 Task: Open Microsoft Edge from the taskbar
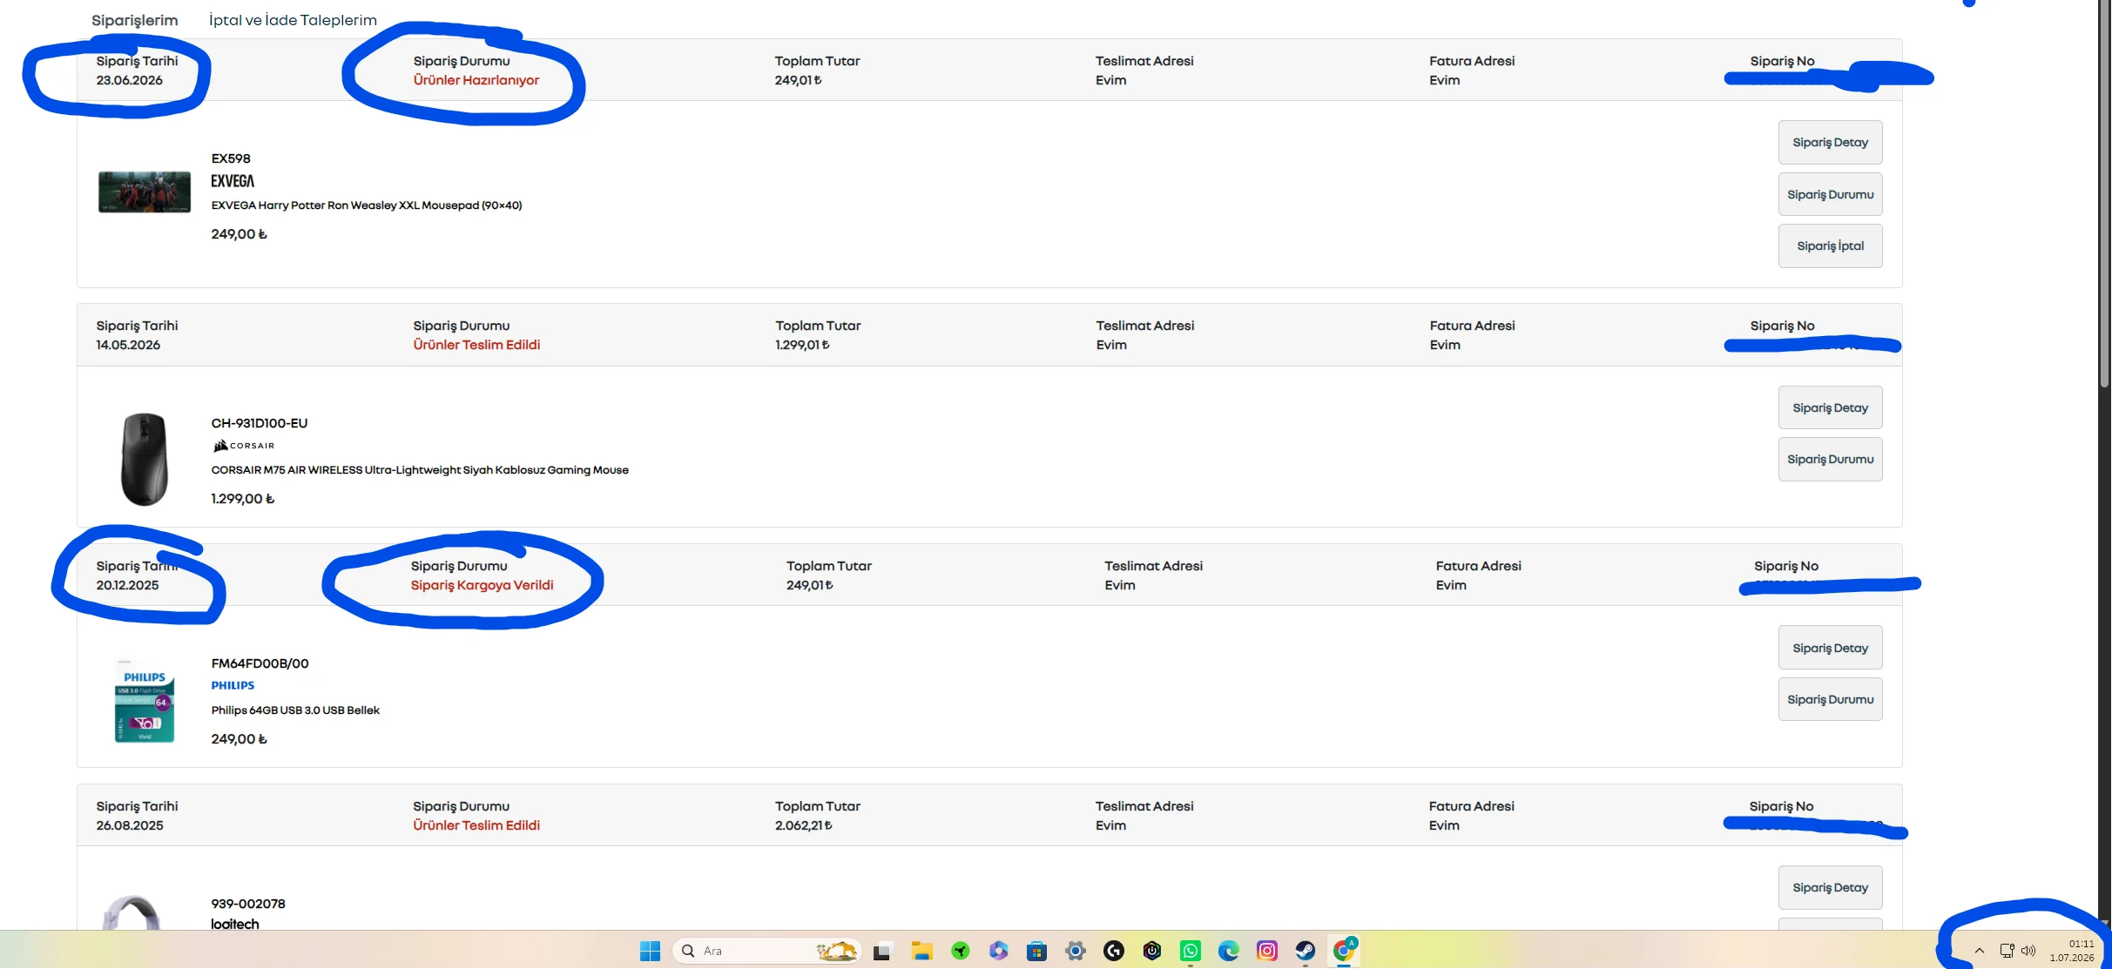click(x=1229, y=951)
